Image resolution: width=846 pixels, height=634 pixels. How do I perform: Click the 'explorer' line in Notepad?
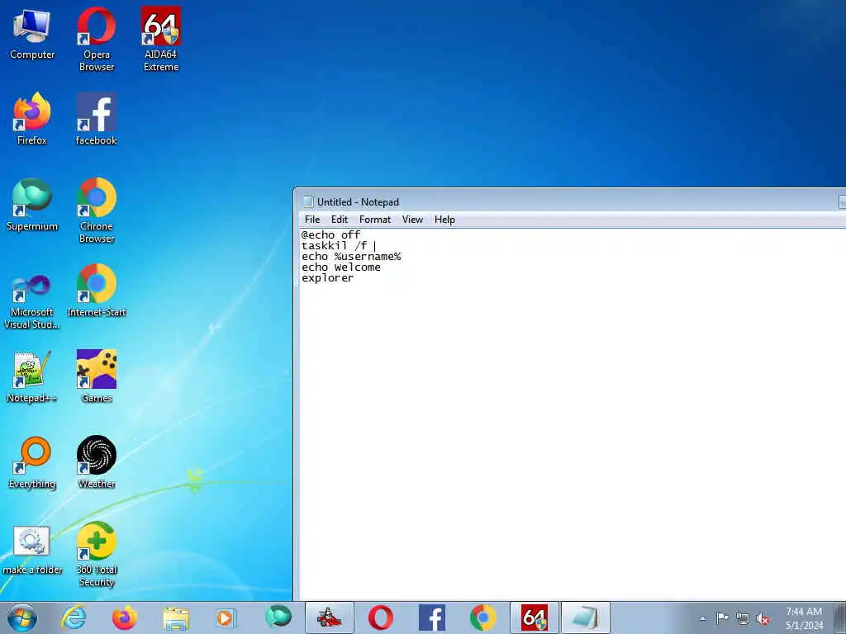pos(327,277)
